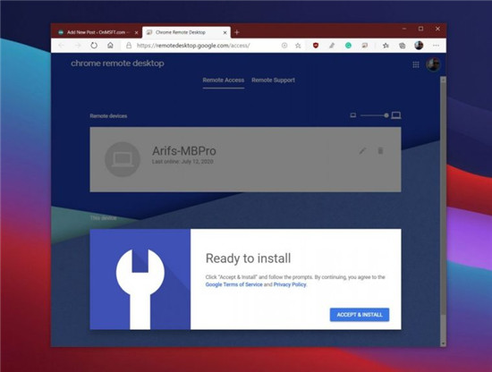Close the Chrome Remote Desktop tab
Image resolution: width=492 pixels, height=372 pixels.
point(225,32)
